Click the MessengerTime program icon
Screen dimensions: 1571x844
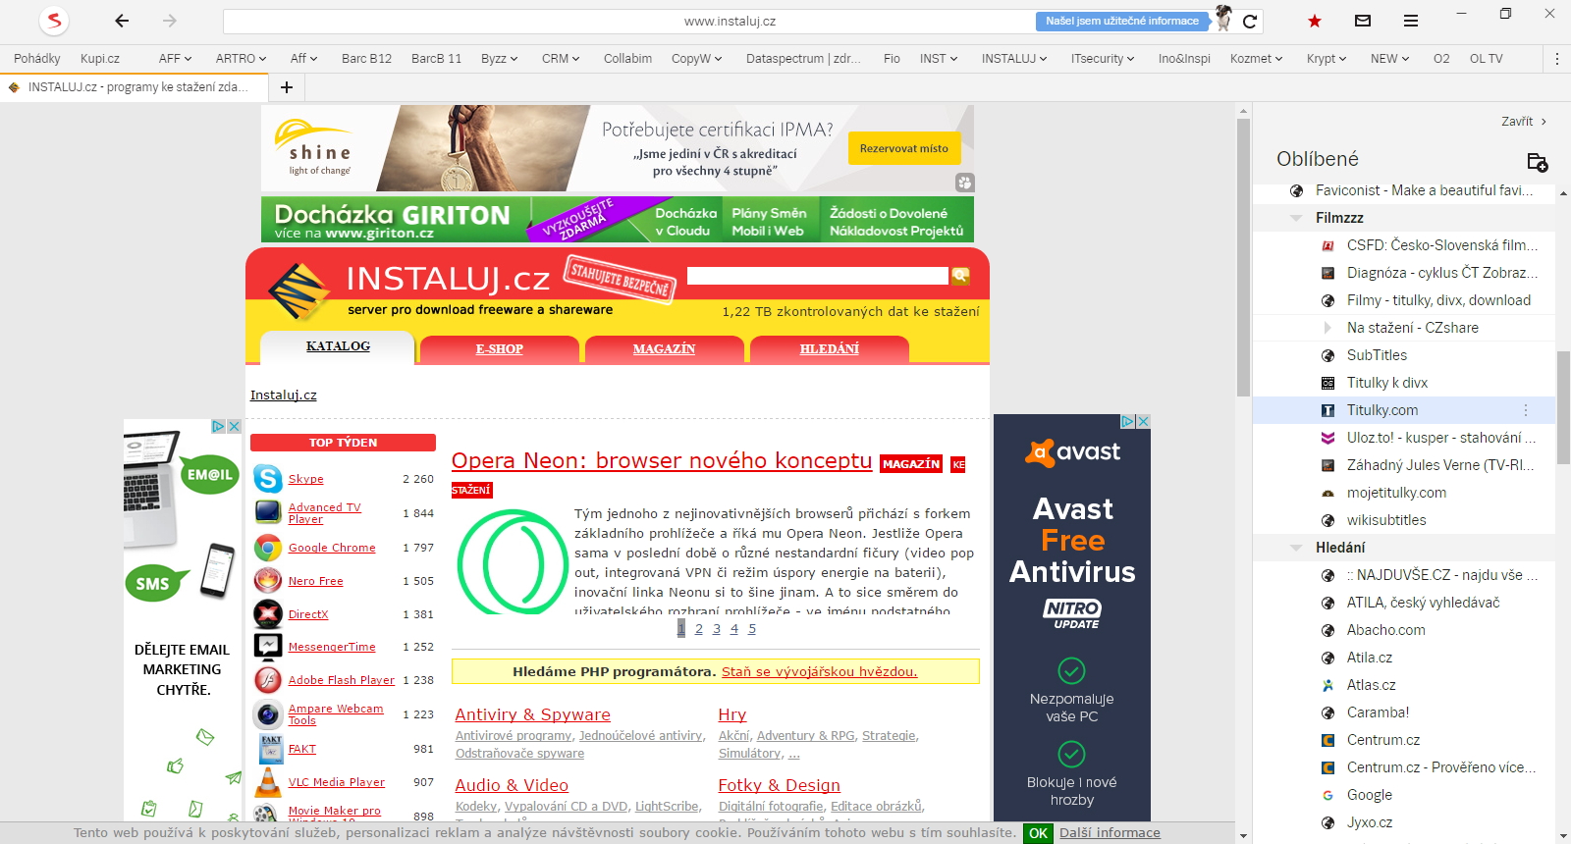[268, 647]
